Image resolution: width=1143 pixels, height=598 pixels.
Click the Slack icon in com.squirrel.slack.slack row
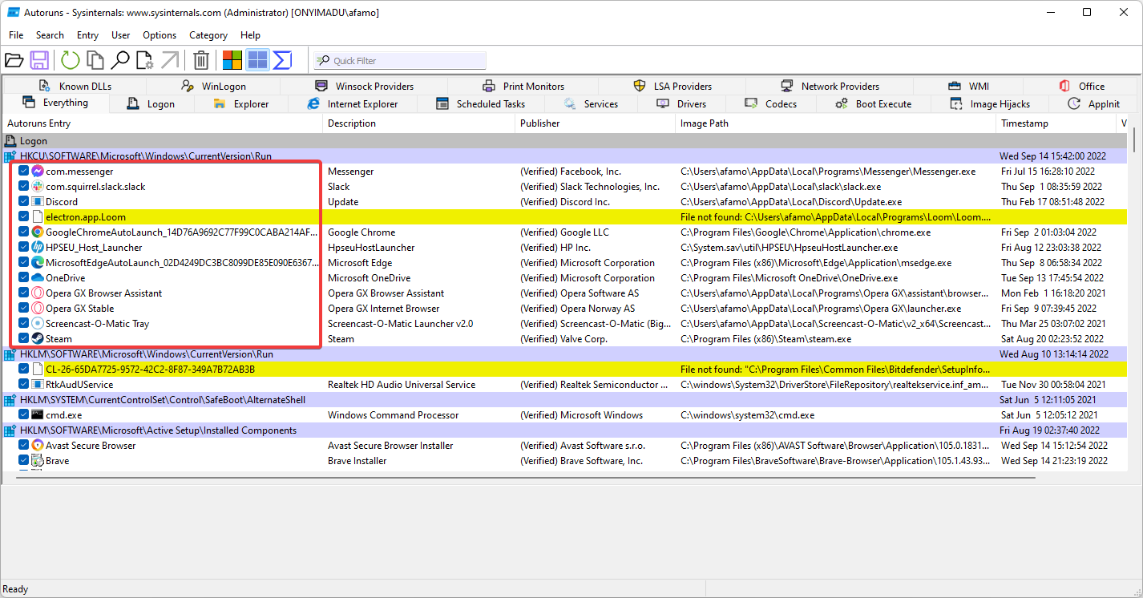tap(38, 187)
